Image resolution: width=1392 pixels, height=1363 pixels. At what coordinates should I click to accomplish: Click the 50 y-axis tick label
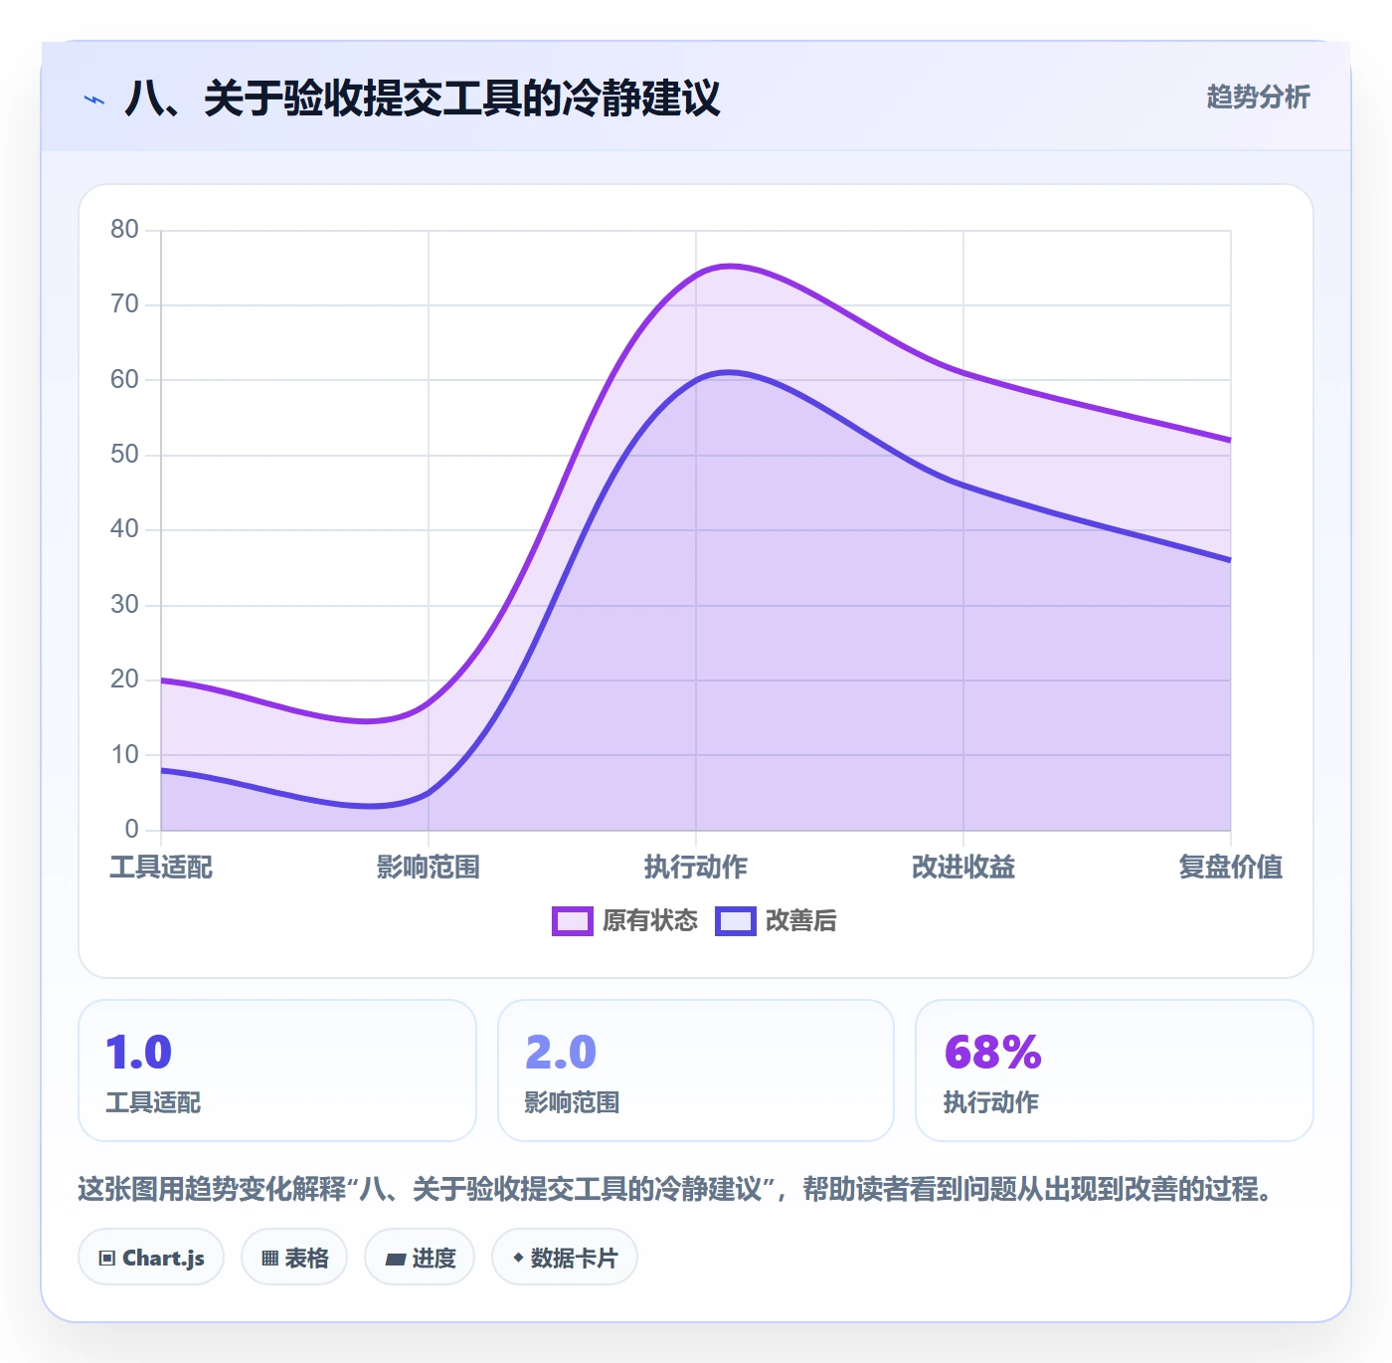124,455
